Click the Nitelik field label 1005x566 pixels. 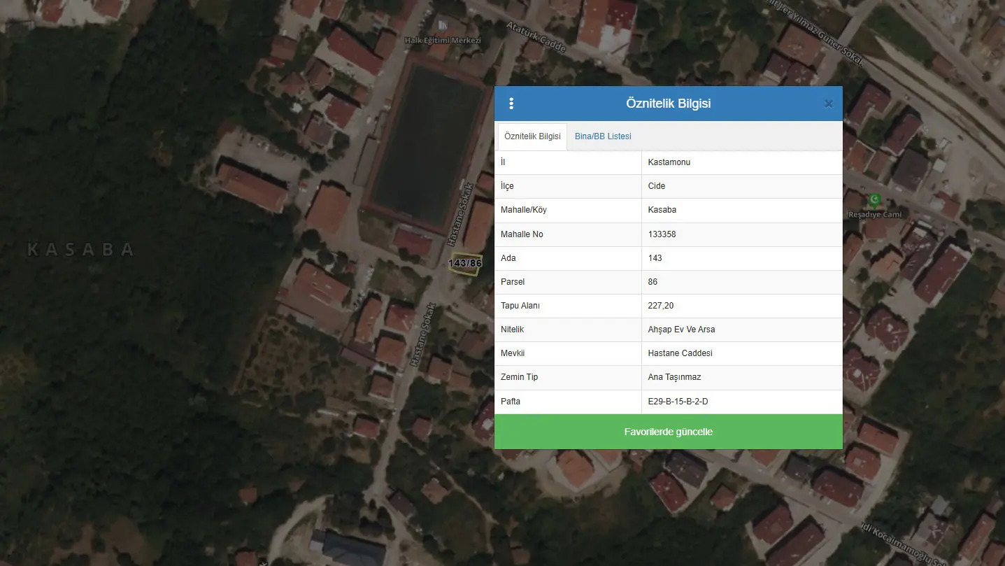pos(513,330)
